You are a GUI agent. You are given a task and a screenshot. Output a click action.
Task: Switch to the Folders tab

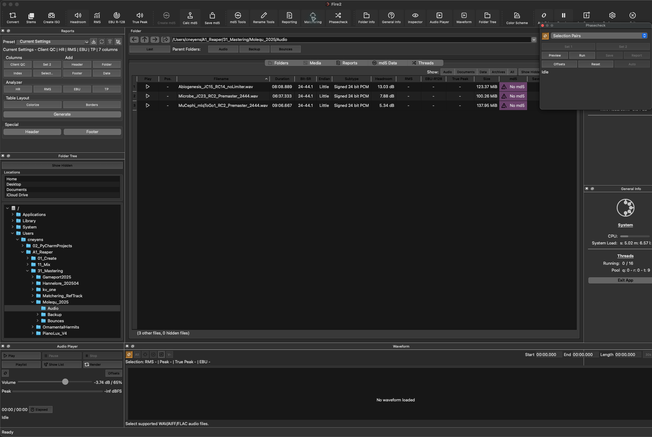pos(278,63)
